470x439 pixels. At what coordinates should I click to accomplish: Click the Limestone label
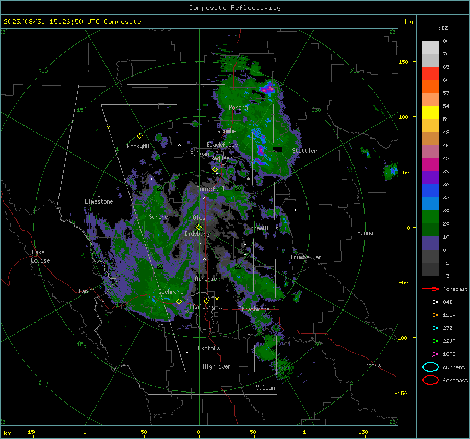point(99,201)
